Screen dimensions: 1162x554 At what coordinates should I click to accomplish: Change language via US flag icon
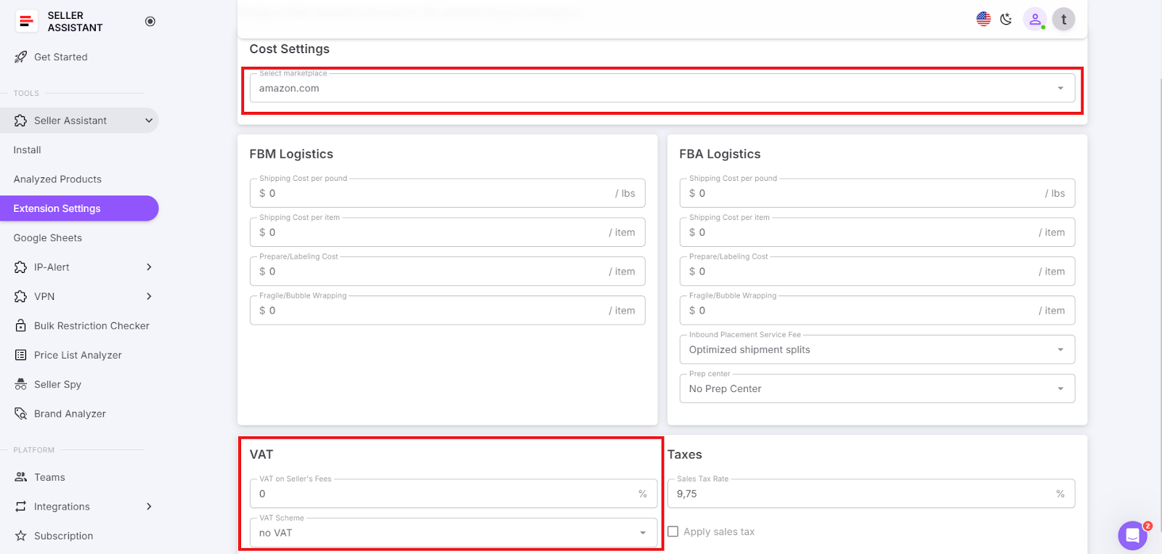(x=983, y=19)
